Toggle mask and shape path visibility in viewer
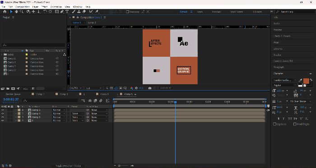Screen dimensions: 316x168 [x=116, y=88]
